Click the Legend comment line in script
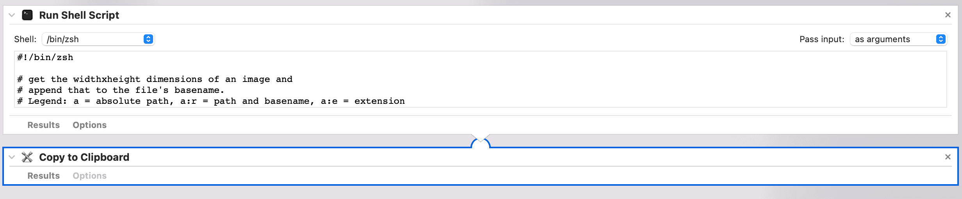The width and height of the screenshot is (962, 199). (x=211, y=101)
